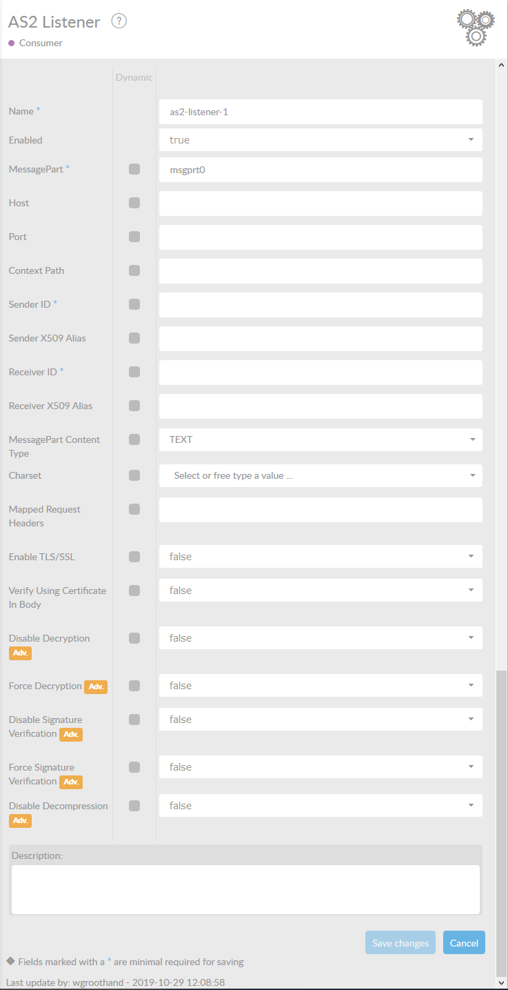Toggle the Dynamic checkbox for Host
The image size is (508, 990).
[134, 203]
